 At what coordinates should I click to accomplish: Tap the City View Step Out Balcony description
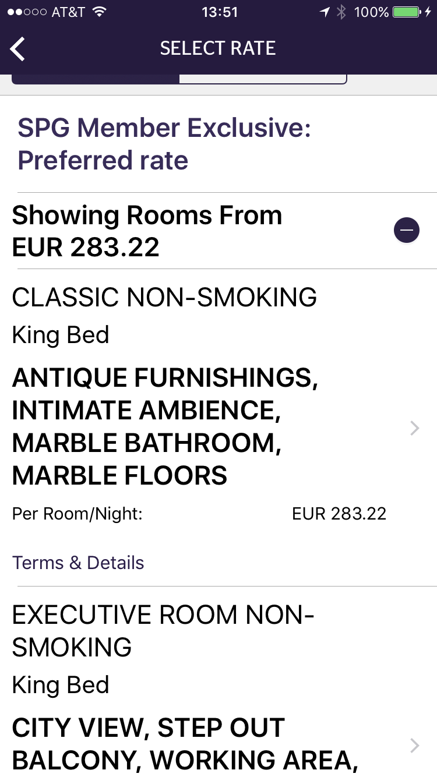tap(185, 744)
